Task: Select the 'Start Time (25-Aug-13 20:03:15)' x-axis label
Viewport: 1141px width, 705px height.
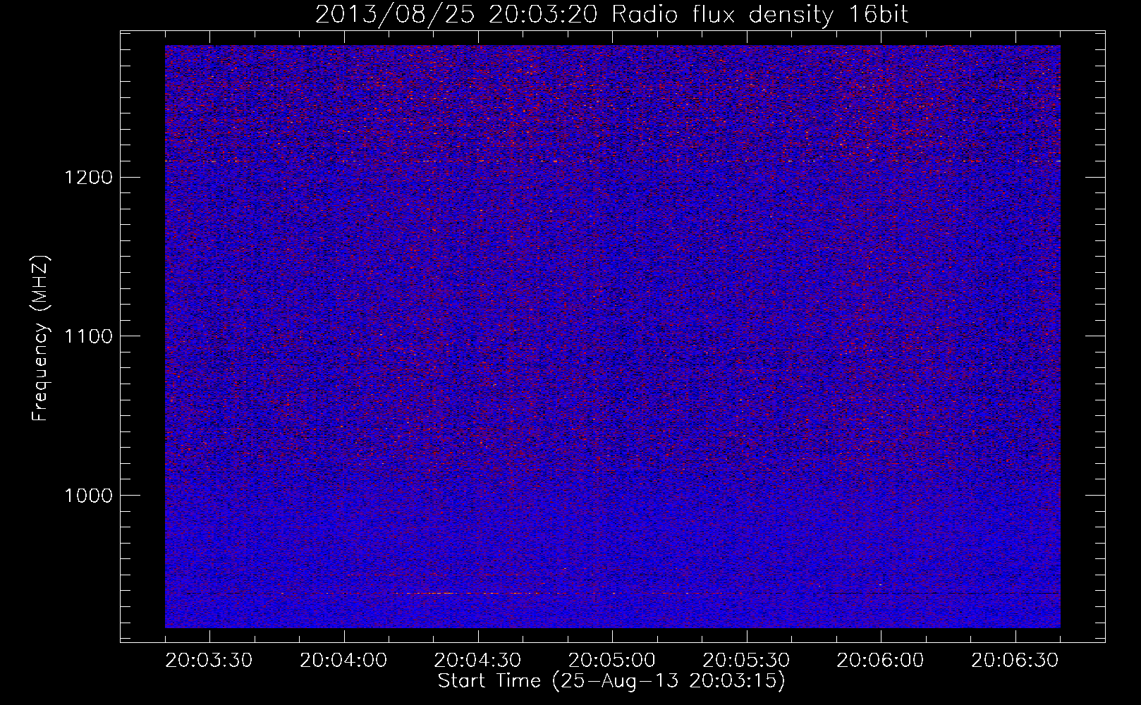Action: (611, 682)
